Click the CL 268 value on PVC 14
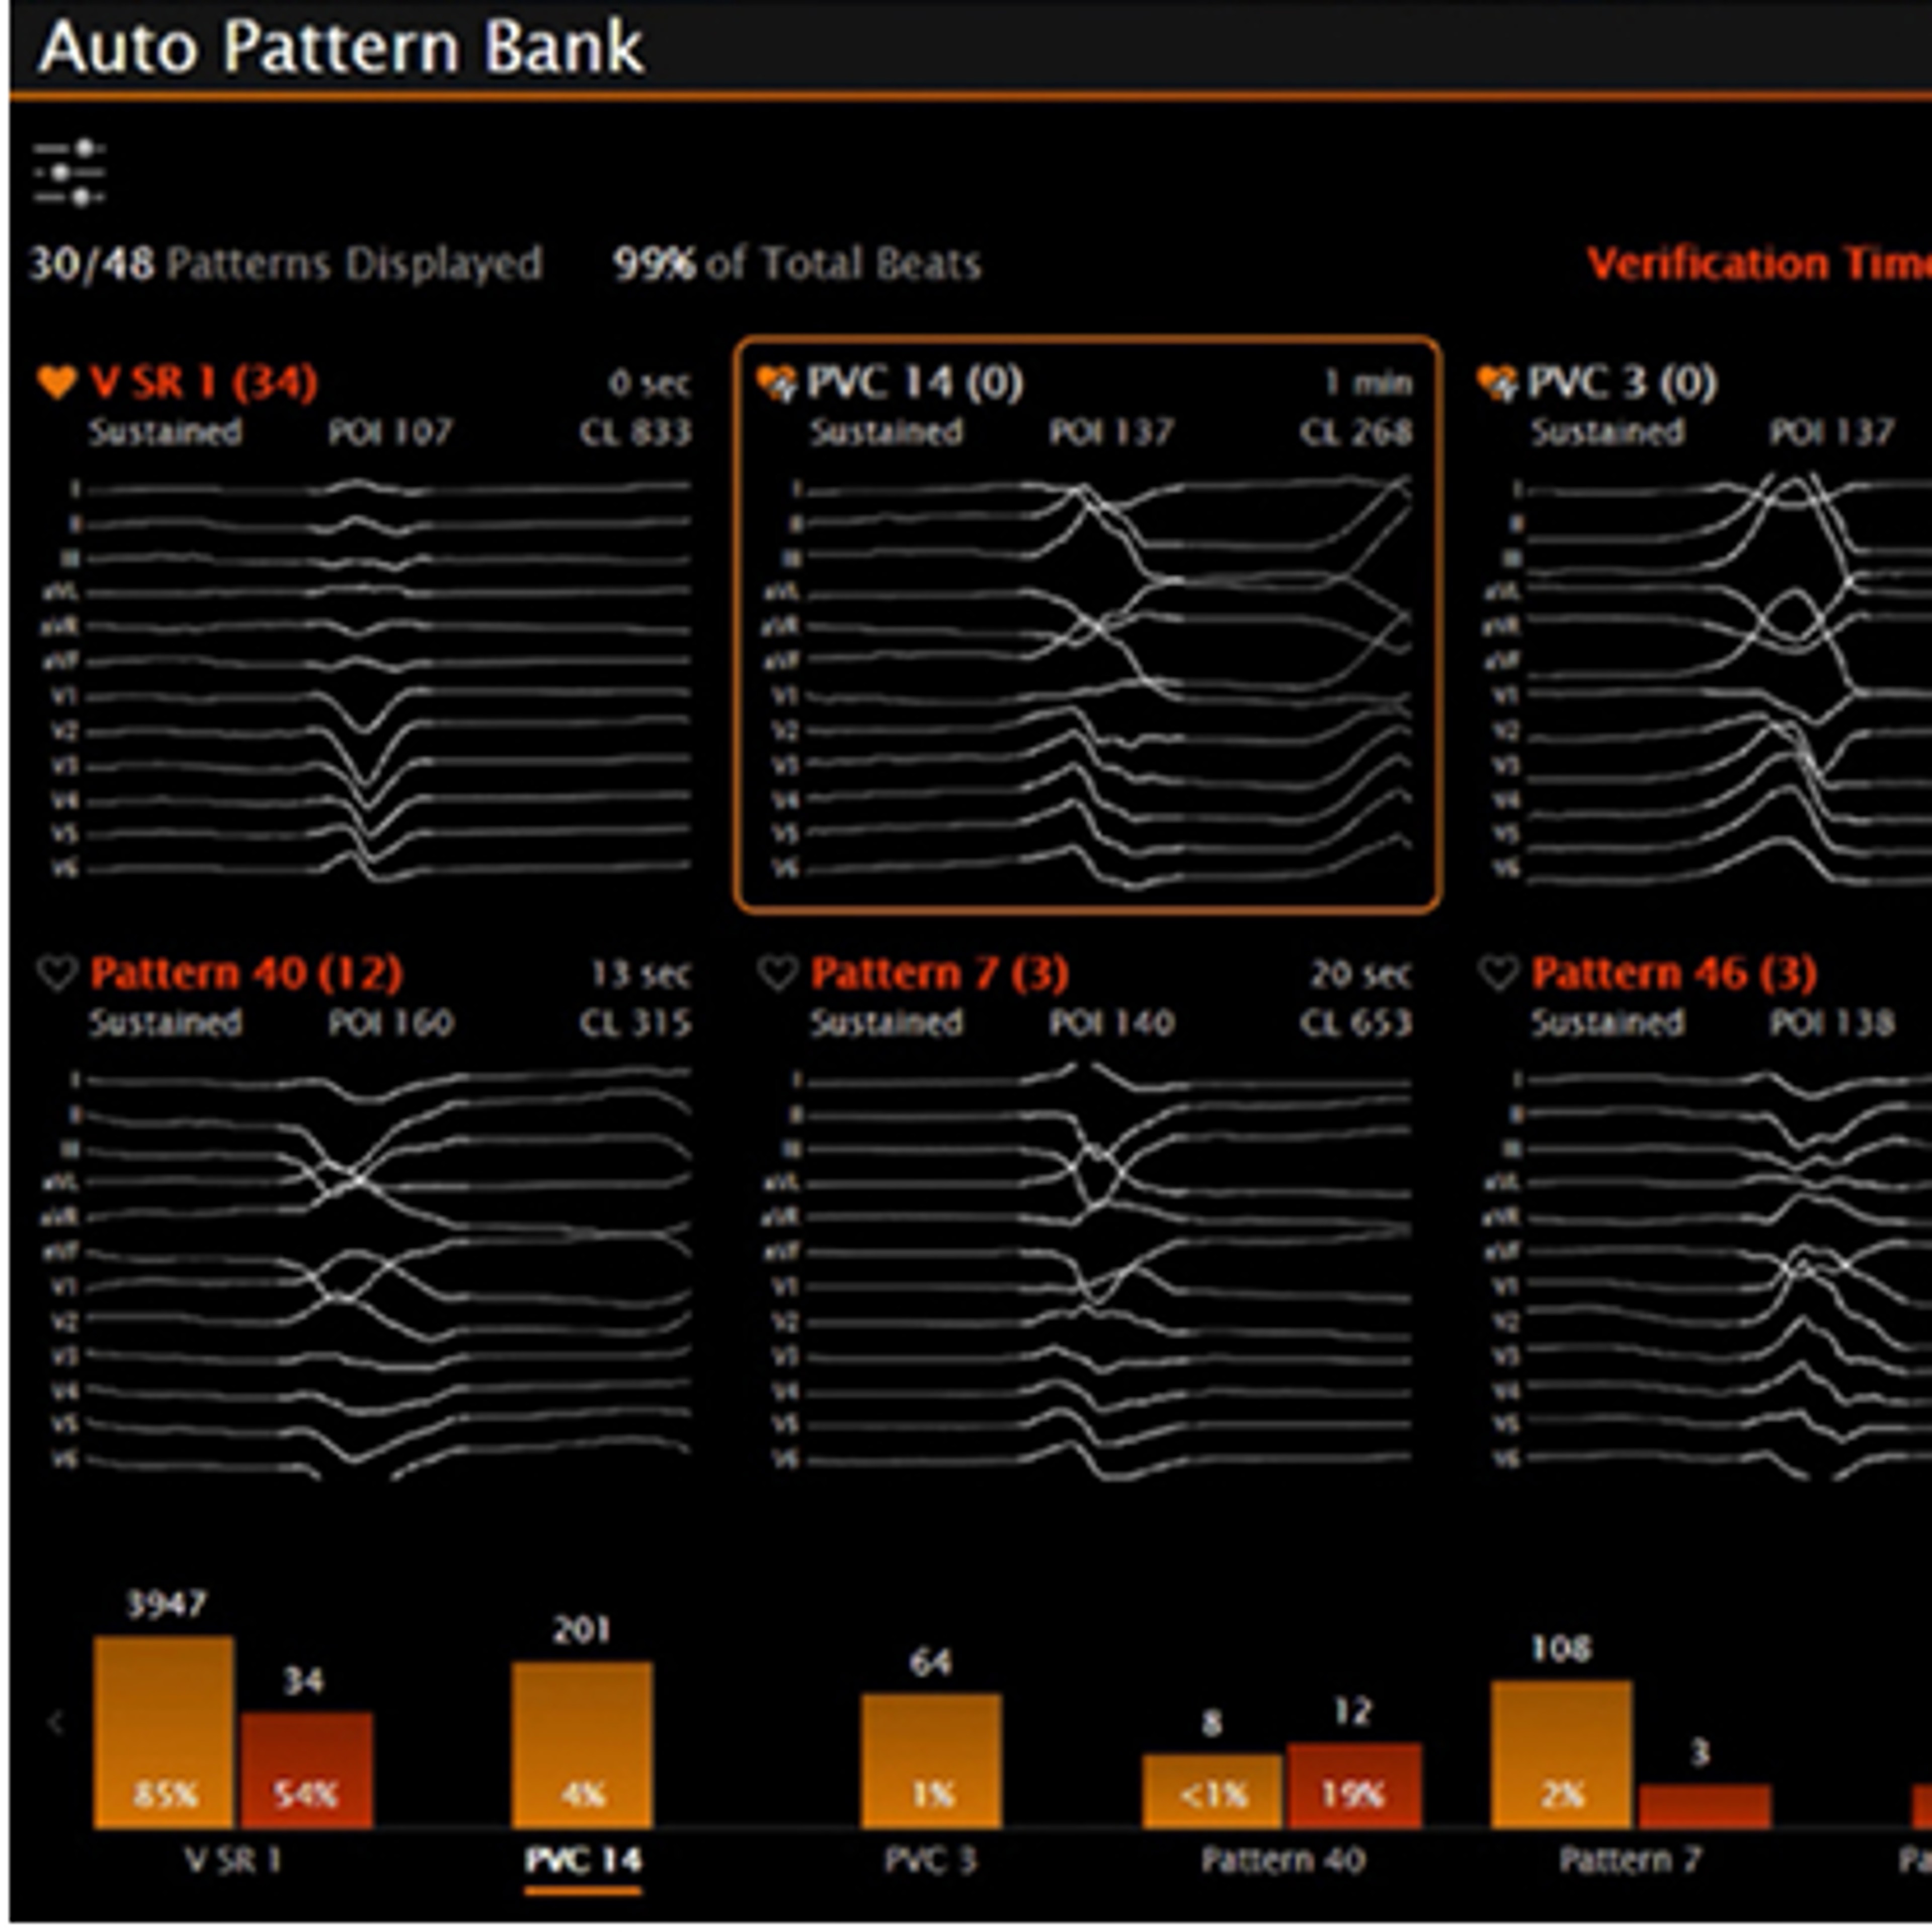The image size is (1932, 1932). (x=1356, y=432)
